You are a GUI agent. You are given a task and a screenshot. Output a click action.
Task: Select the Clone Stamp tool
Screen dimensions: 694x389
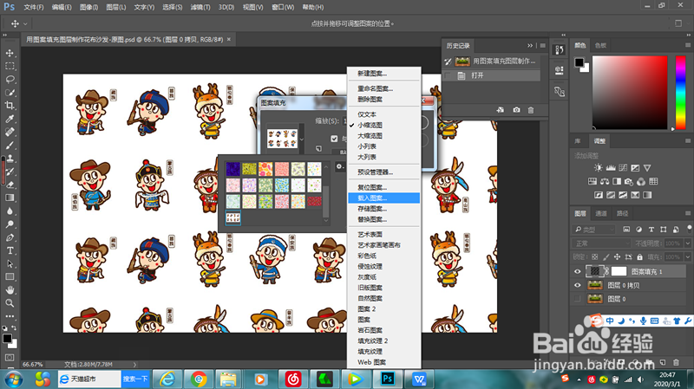pos(10,159)
